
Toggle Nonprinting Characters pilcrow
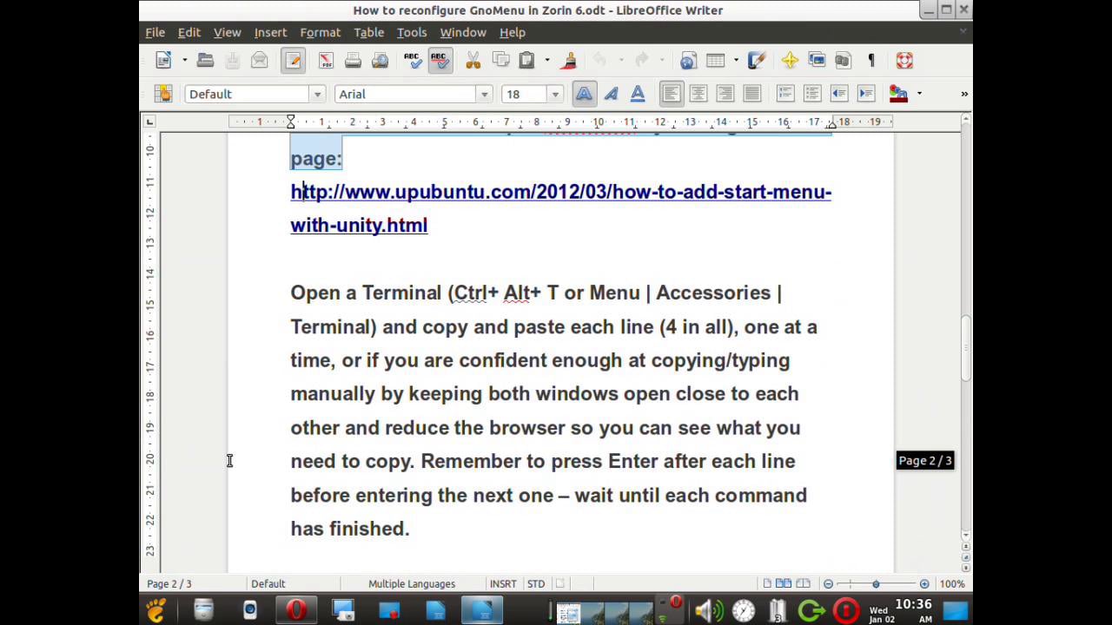coord(870,60)
